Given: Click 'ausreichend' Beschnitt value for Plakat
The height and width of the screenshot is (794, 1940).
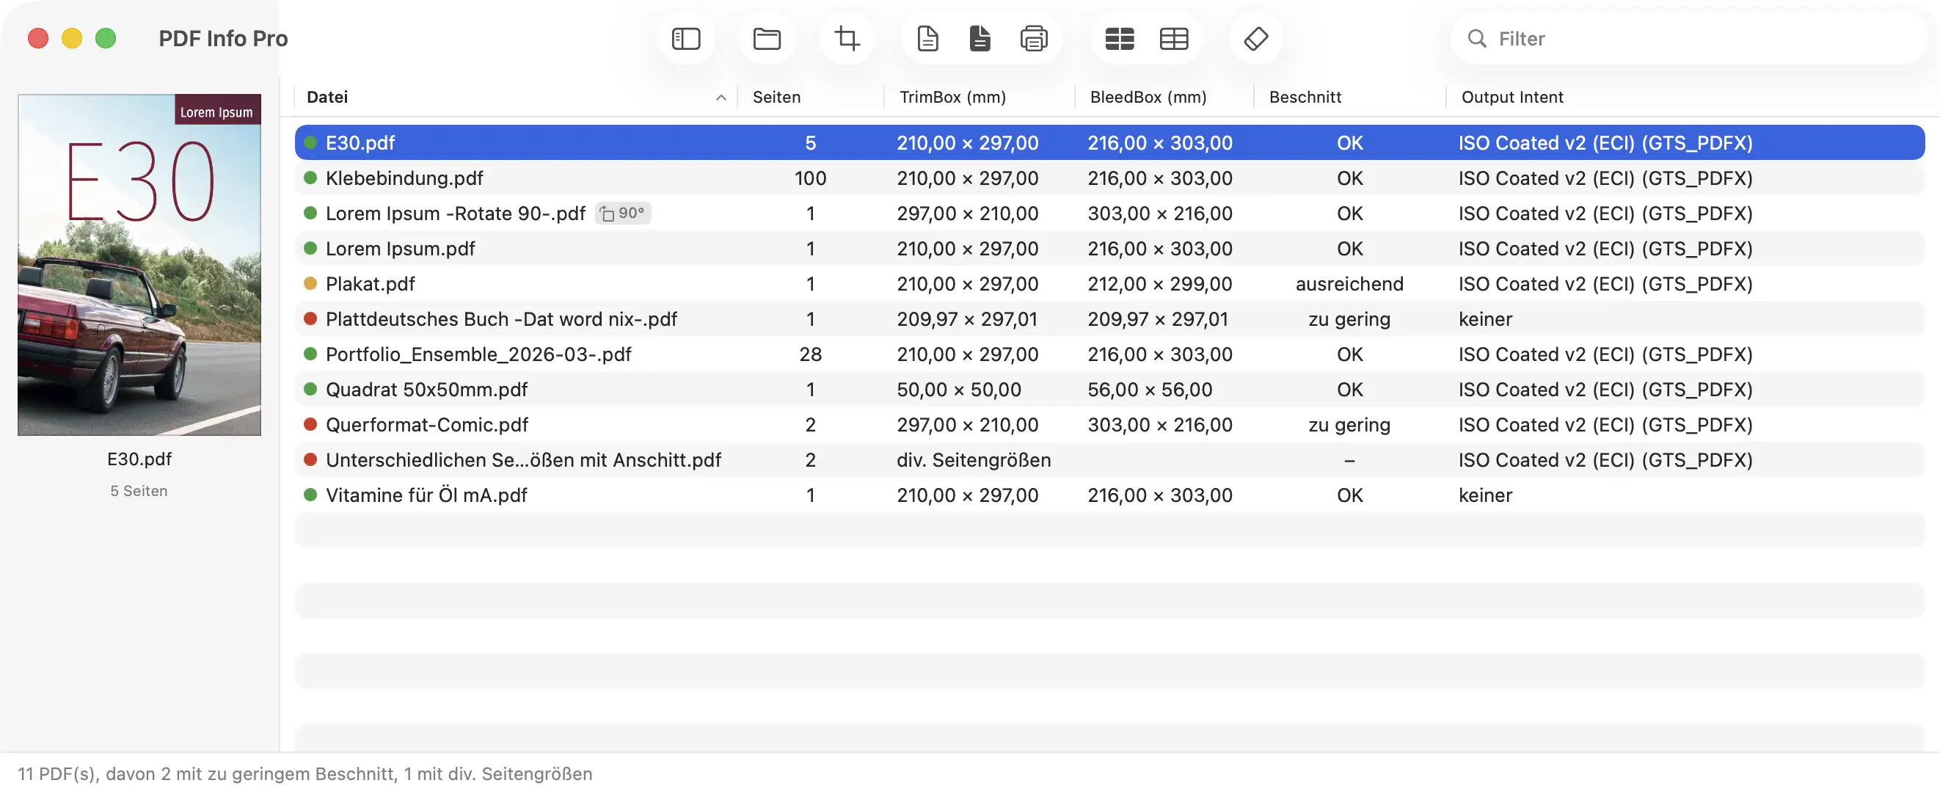Looking at the screenshot, I should click(x=1349, y=283).
